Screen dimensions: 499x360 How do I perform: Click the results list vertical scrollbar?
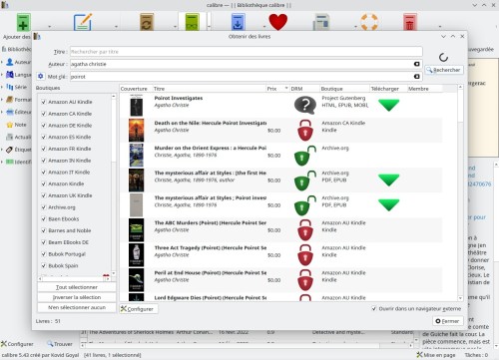click(x=460, y=192)
